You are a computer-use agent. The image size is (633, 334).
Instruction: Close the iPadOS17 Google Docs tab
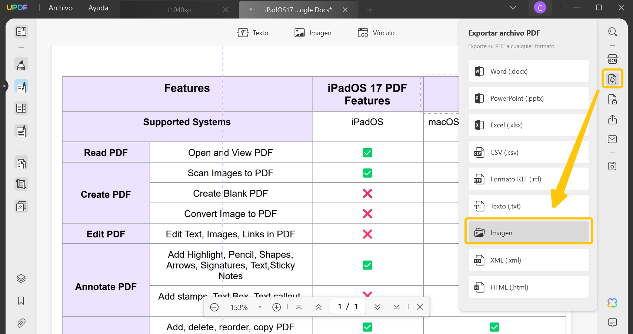tap(345, 10)
